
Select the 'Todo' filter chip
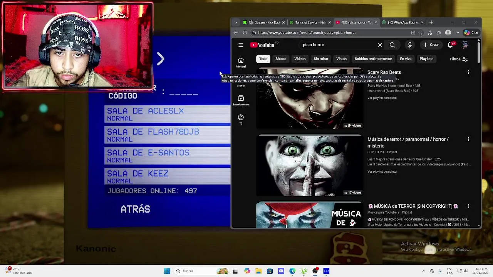[263, 59]
